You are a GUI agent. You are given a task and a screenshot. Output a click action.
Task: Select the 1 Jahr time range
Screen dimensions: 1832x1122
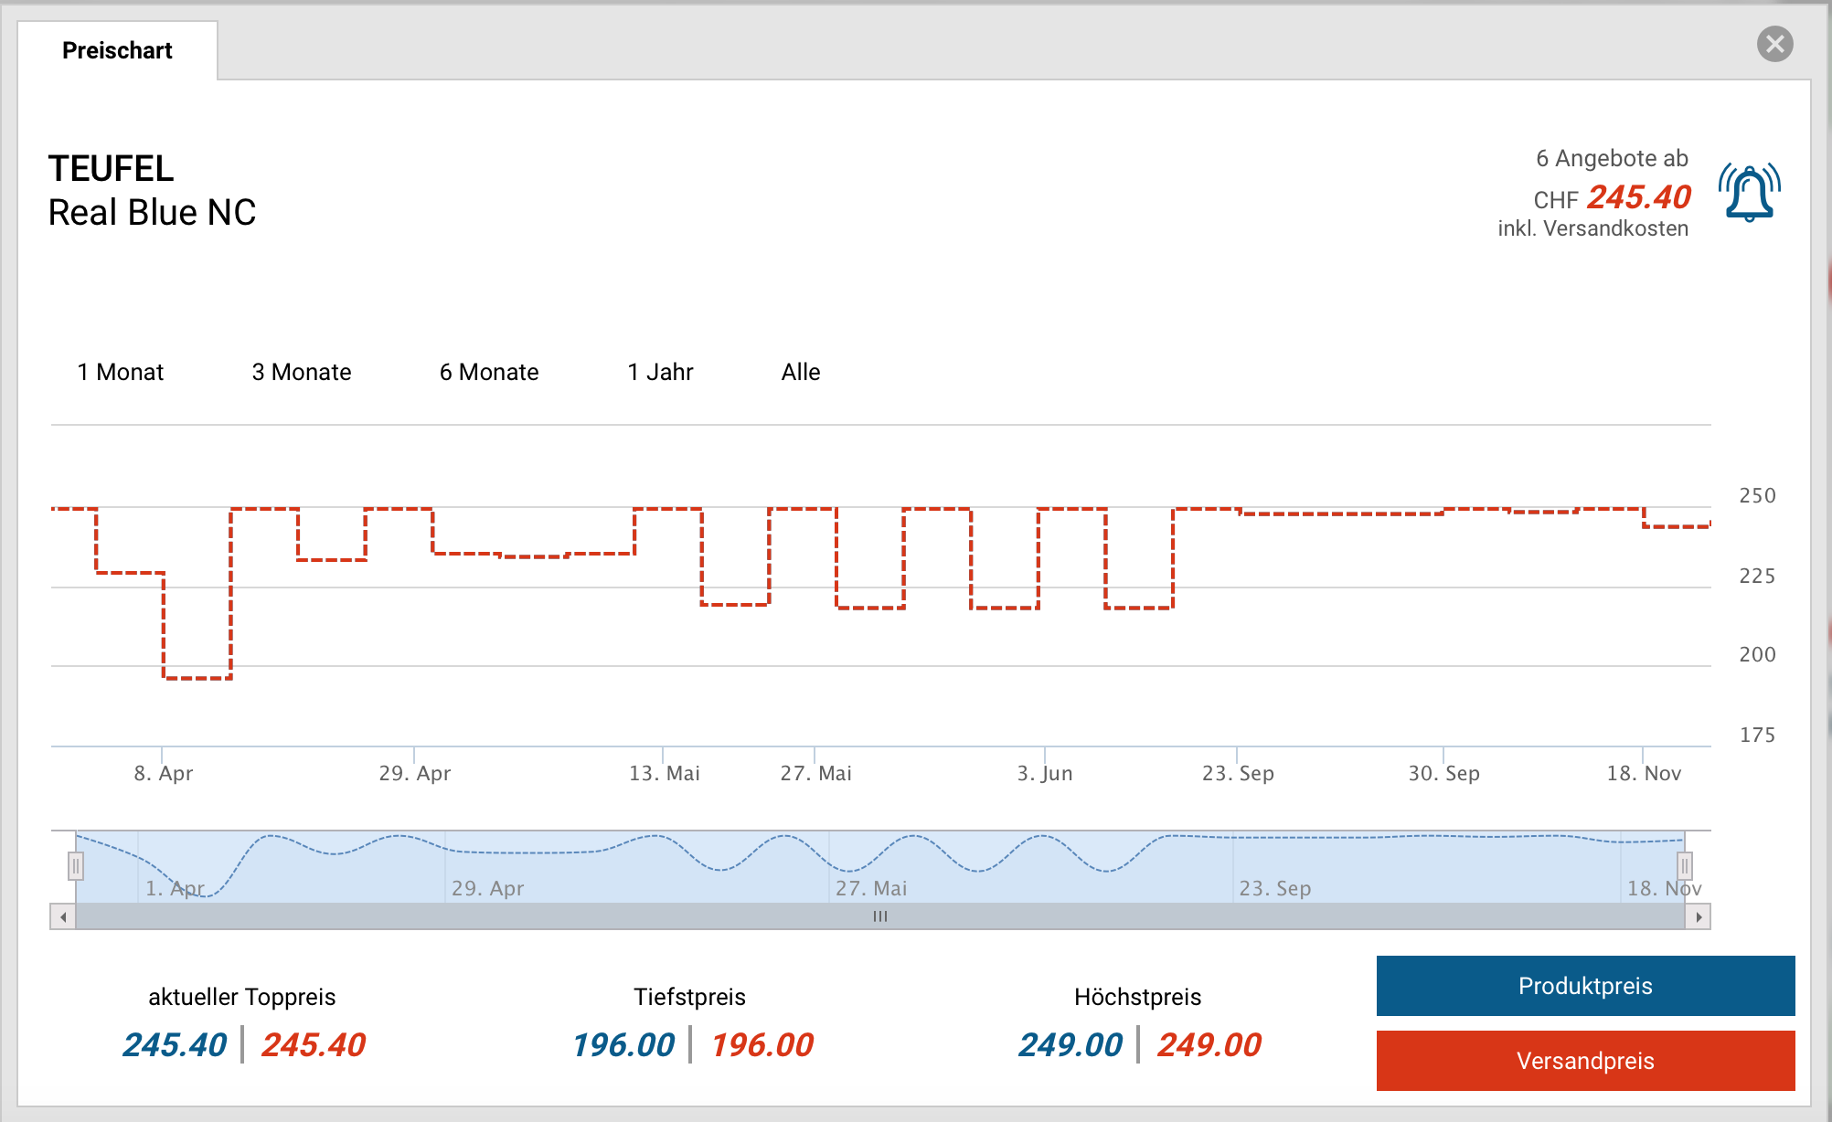point(660,372)
